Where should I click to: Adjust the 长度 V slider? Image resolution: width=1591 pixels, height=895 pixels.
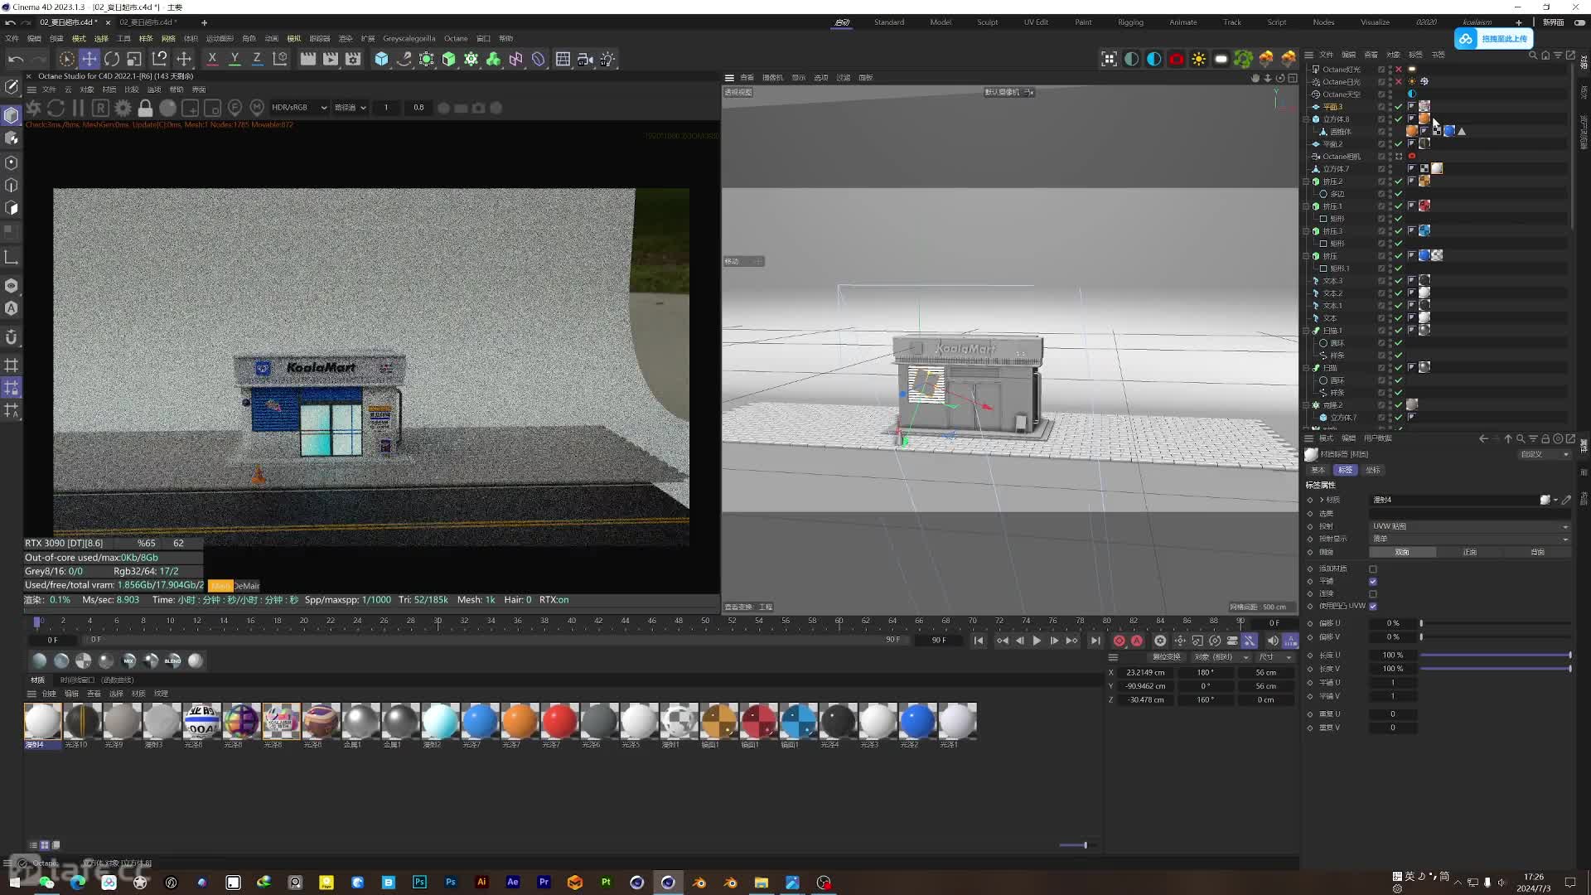pyautogui.click(x=1495, y=669)
